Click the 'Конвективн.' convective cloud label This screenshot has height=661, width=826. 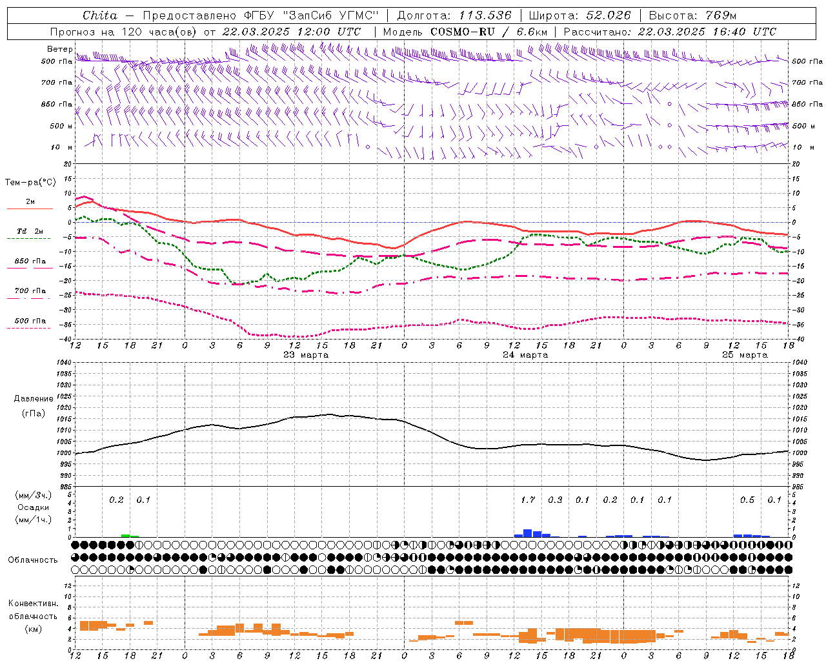pos(33,604)
